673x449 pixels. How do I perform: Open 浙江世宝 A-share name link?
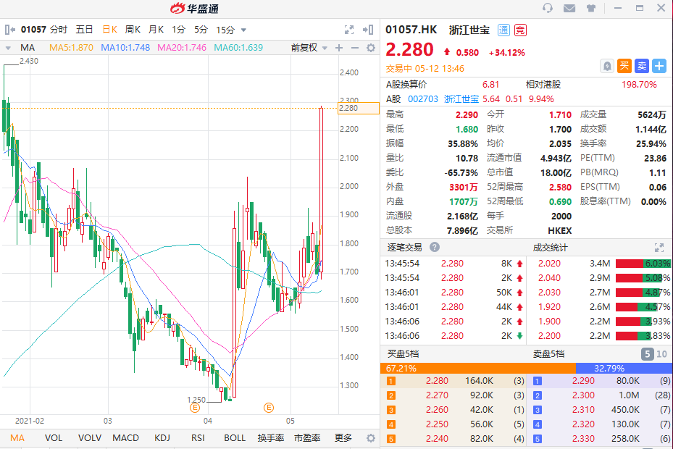[x=461, y=99]
